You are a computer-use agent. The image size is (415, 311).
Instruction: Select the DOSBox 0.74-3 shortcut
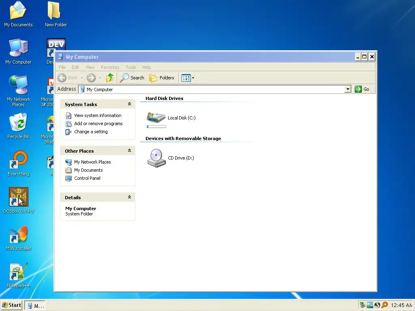(x=18, y=200)
